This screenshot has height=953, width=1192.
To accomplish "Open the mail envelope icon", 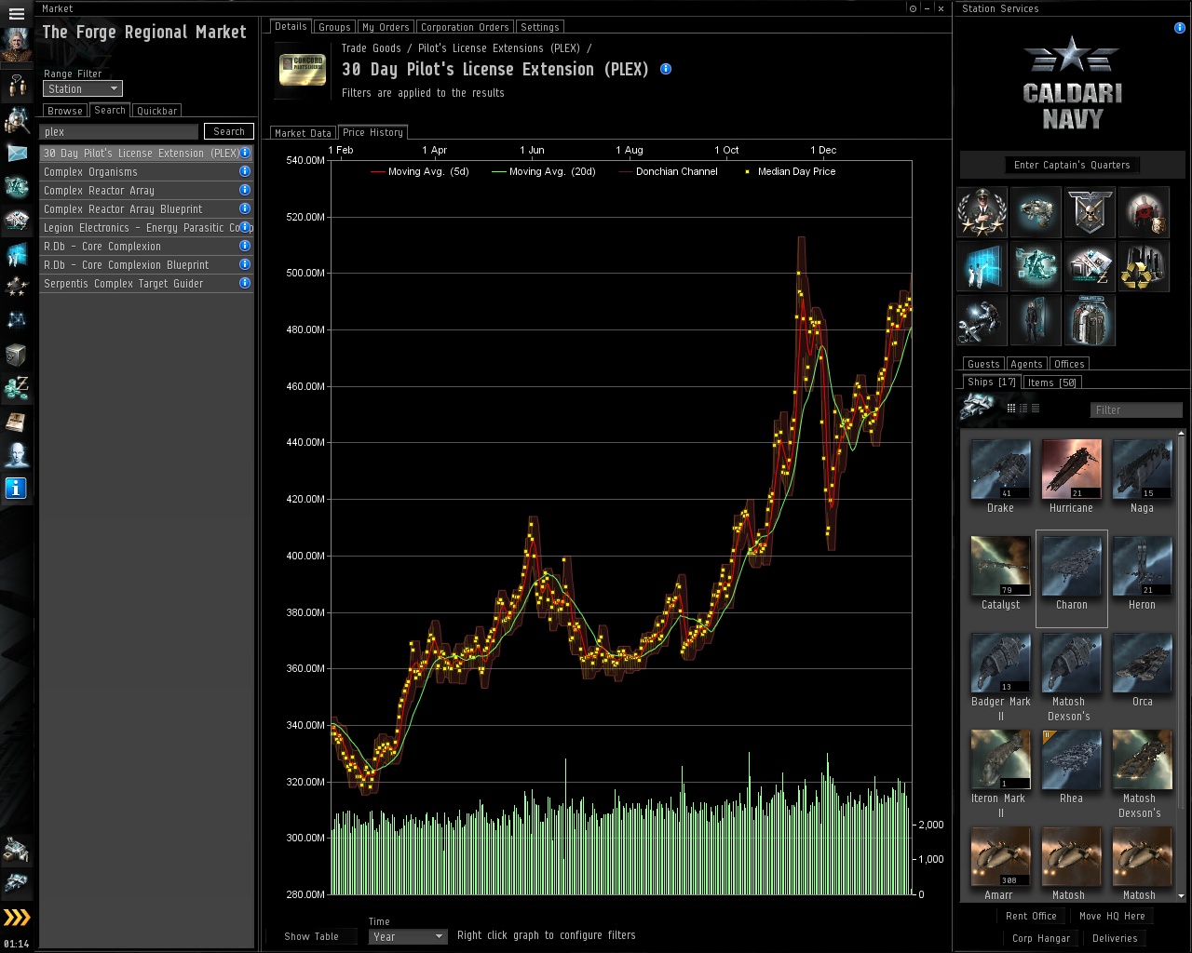I will (x=16, y=154).
